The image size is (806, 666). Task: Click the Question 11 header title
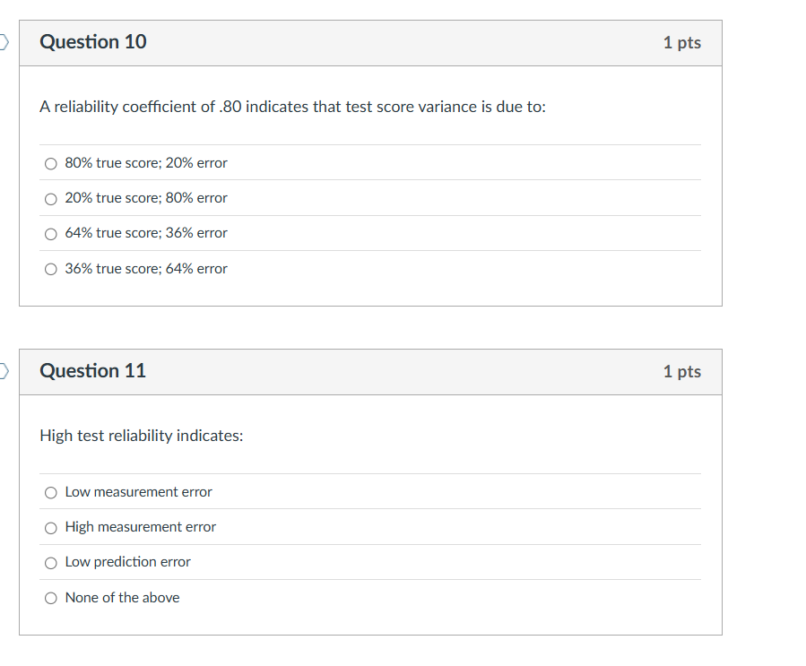(92, 370)
